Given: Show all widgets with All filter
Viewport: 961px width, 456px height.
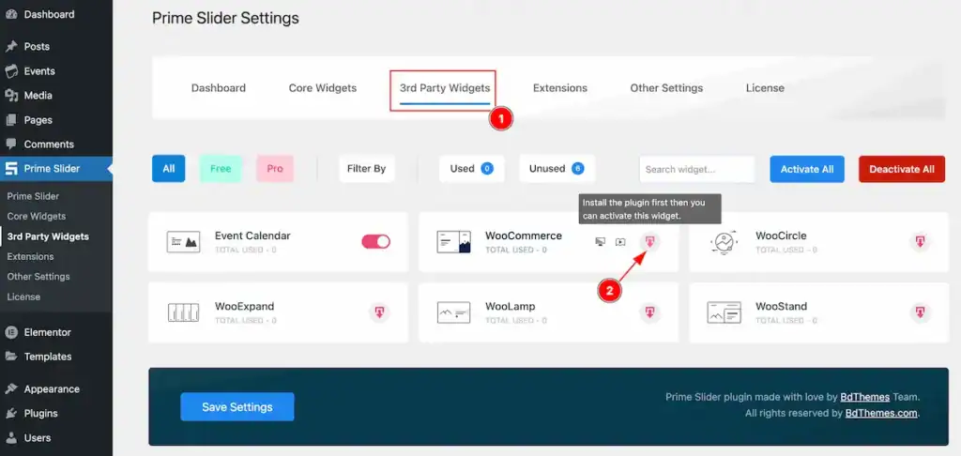Looking at the screenshot, I should (x=169, y=169).
